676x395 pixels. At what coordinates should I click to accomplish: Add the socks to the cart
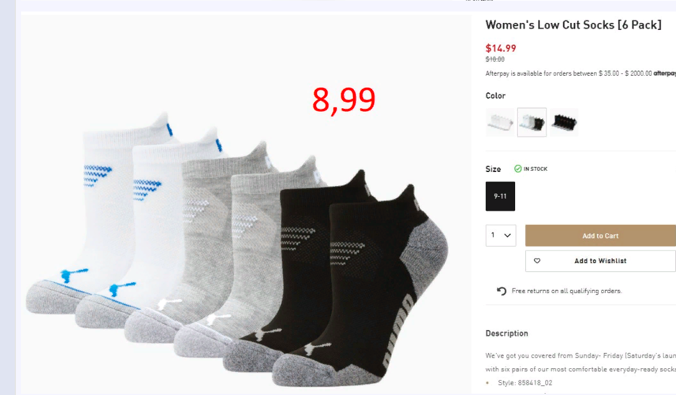point(601,236)
